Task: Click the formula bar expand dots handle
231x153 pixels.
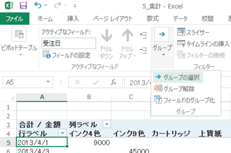Action: [60, 82]
